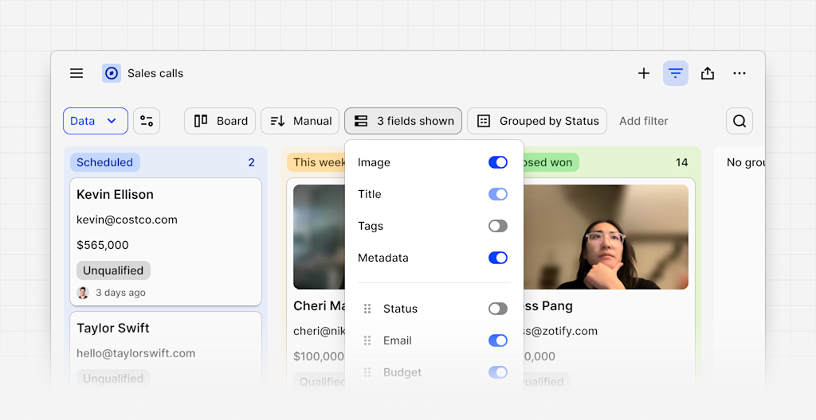Grab the Status row drag handle

click(x=367, y=309)
